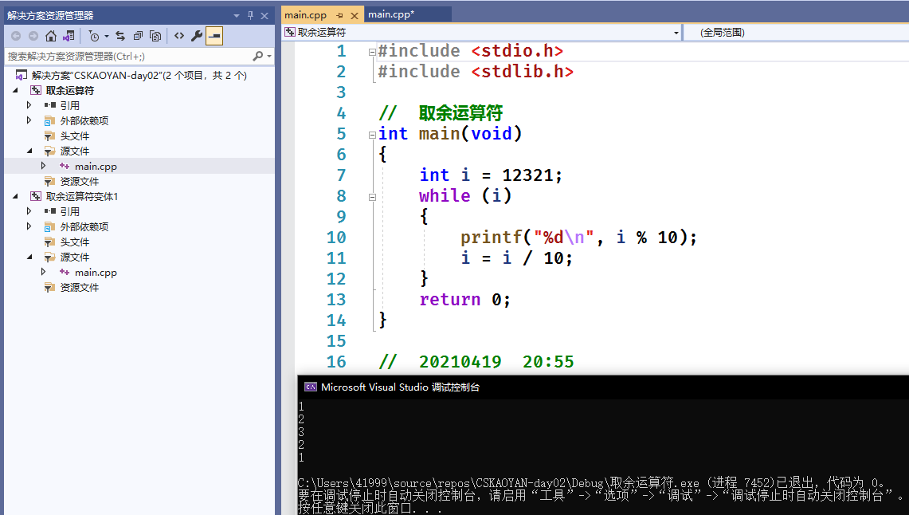Image resolution: width=909 pixels, height=515 pixels.
Task: Click the filter icon of 资源文件 under 取余运算符变体1
Action: [x=50, y=288]
